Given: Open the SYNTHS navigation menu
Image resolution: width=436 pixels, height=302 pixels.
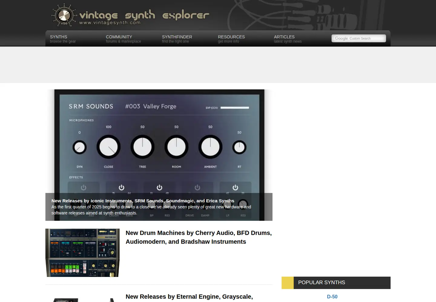Looking at the screenshot, I should [63, 39].
